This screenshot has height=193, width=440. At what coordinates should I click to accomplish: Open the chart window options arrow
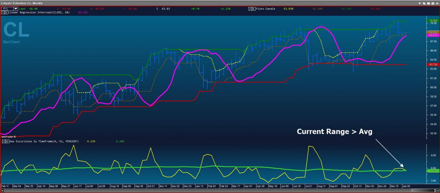click(420, 3)
